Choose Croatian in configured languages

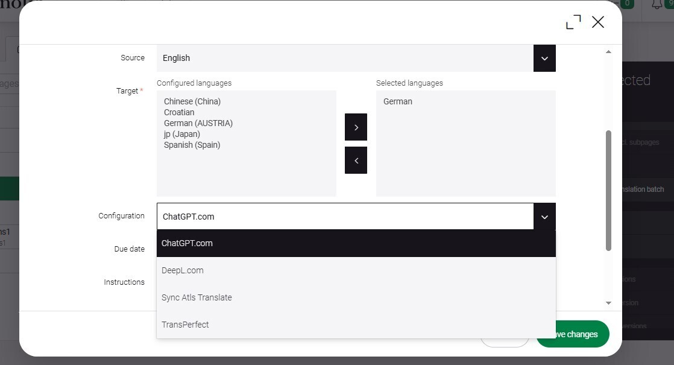click(x=179, y=112)
